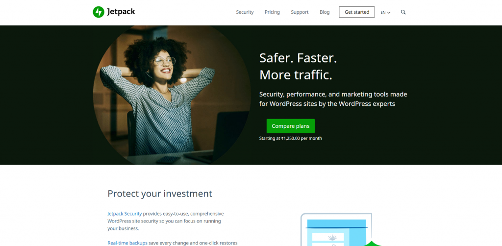Image resolution: width=502 pixels, height=246 pixels.
Task: Click the green Jetpack lightning logo icon
Action: (x=99, y=12)
